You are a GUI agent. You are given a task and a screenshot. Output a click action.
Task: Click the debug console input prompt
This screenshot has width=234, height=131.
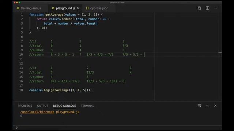117,128
